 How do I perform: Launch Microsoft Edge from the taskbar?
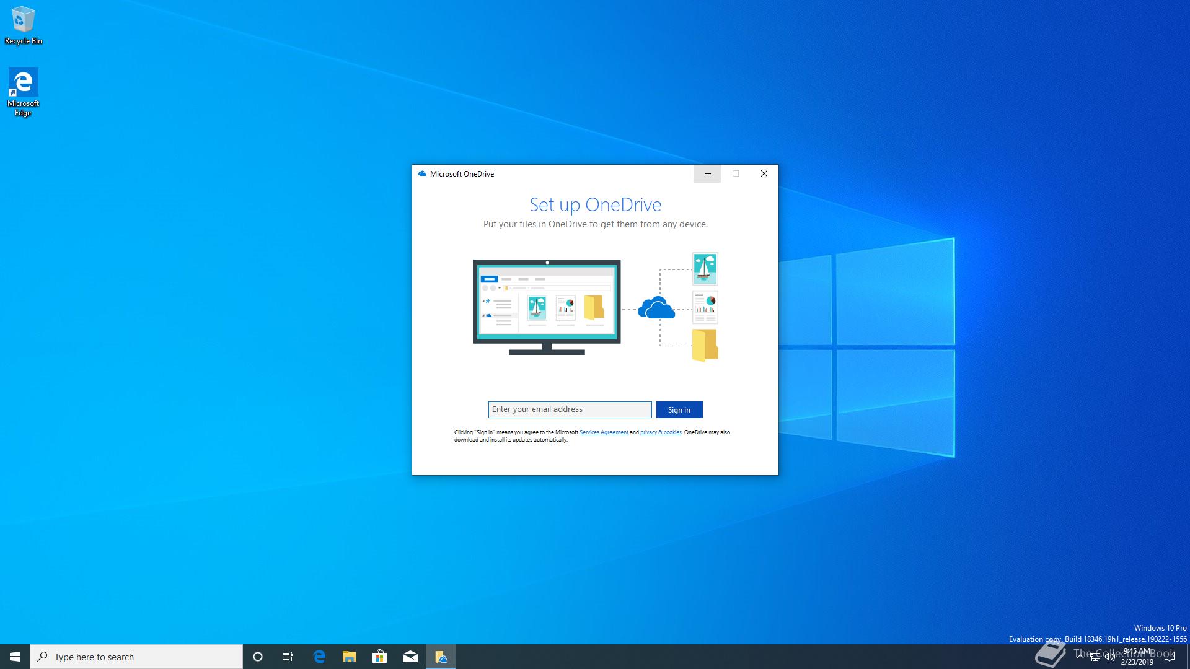coord(319,657)
